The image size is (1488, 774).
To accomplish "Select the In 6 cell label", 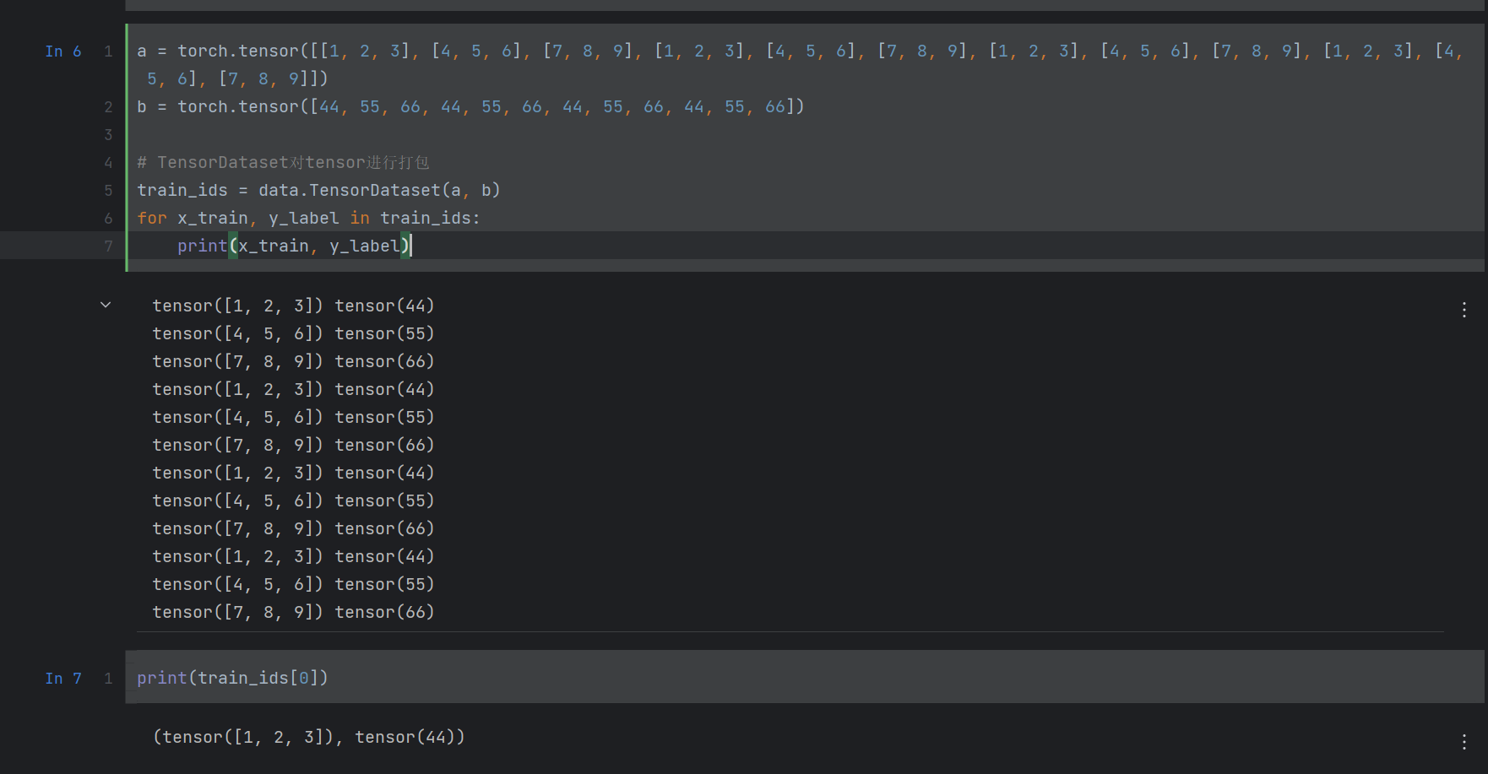I will [63, 51].
